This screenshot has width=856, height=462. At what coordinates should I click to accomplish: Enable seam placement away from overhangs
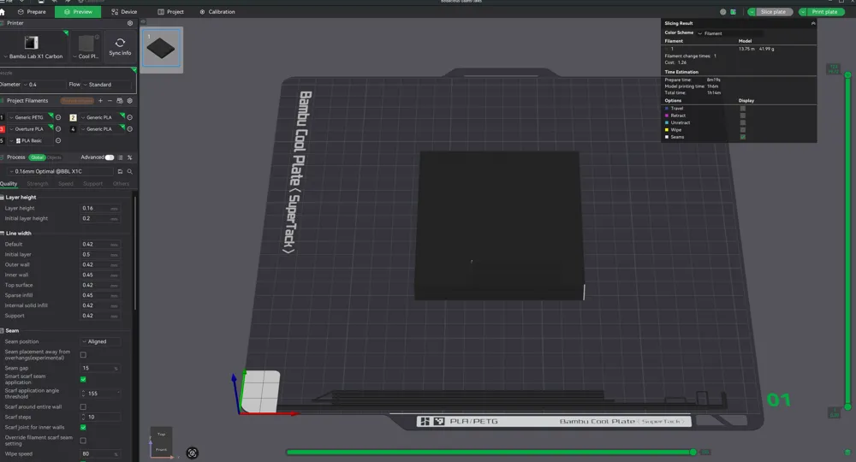pos(83,355)
